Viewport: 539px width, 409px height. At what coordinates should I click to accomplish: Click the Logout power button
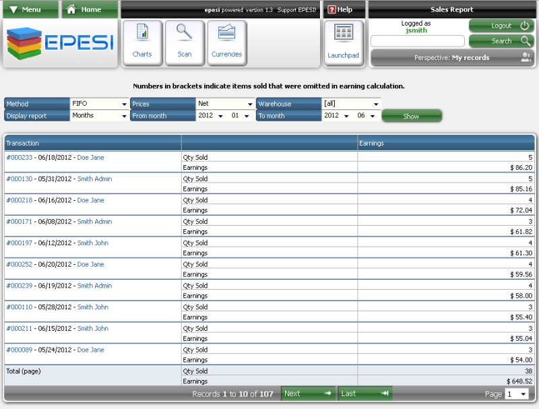[x=525, y=26]
